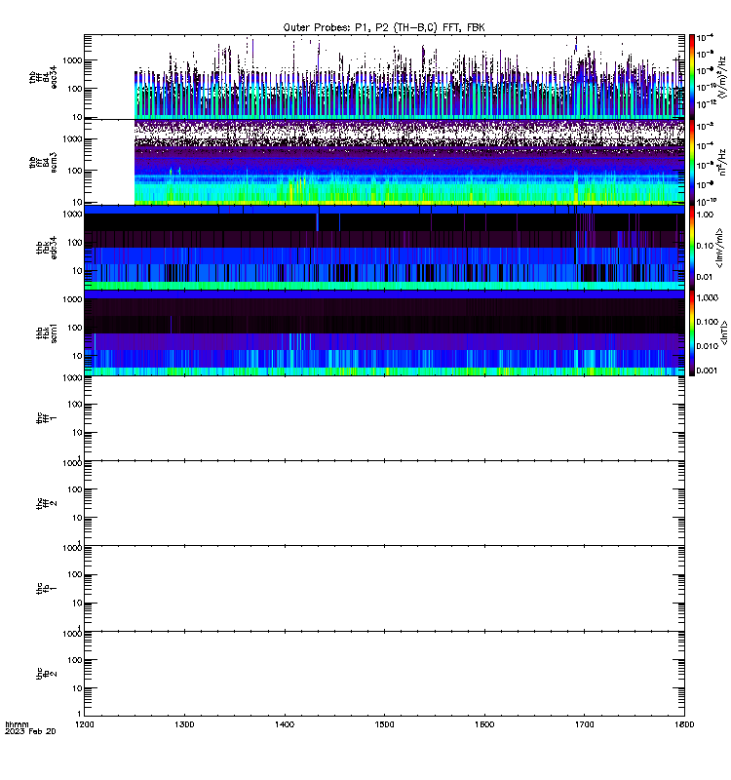Click the 'thc fb 2' panel axis label

[46, 674]
